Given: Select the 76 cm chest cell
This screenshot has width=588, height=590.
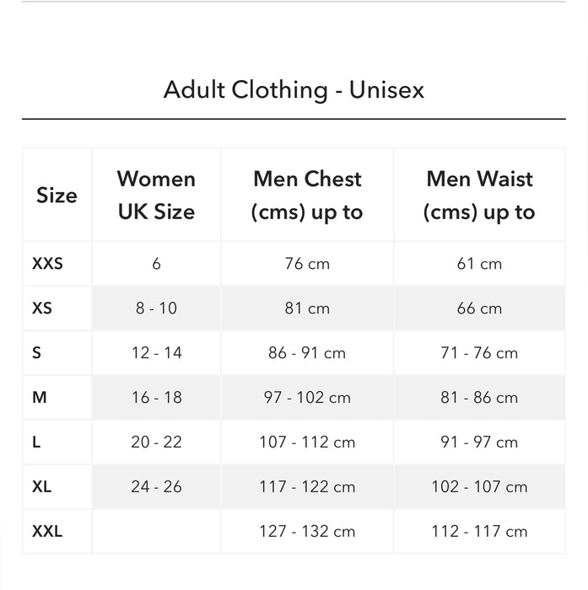Looking at the screenshot, I should coord(307,264).
